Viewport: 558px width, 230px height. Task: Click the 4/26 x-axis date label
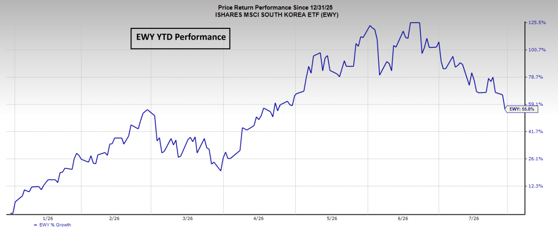point(258,218)
